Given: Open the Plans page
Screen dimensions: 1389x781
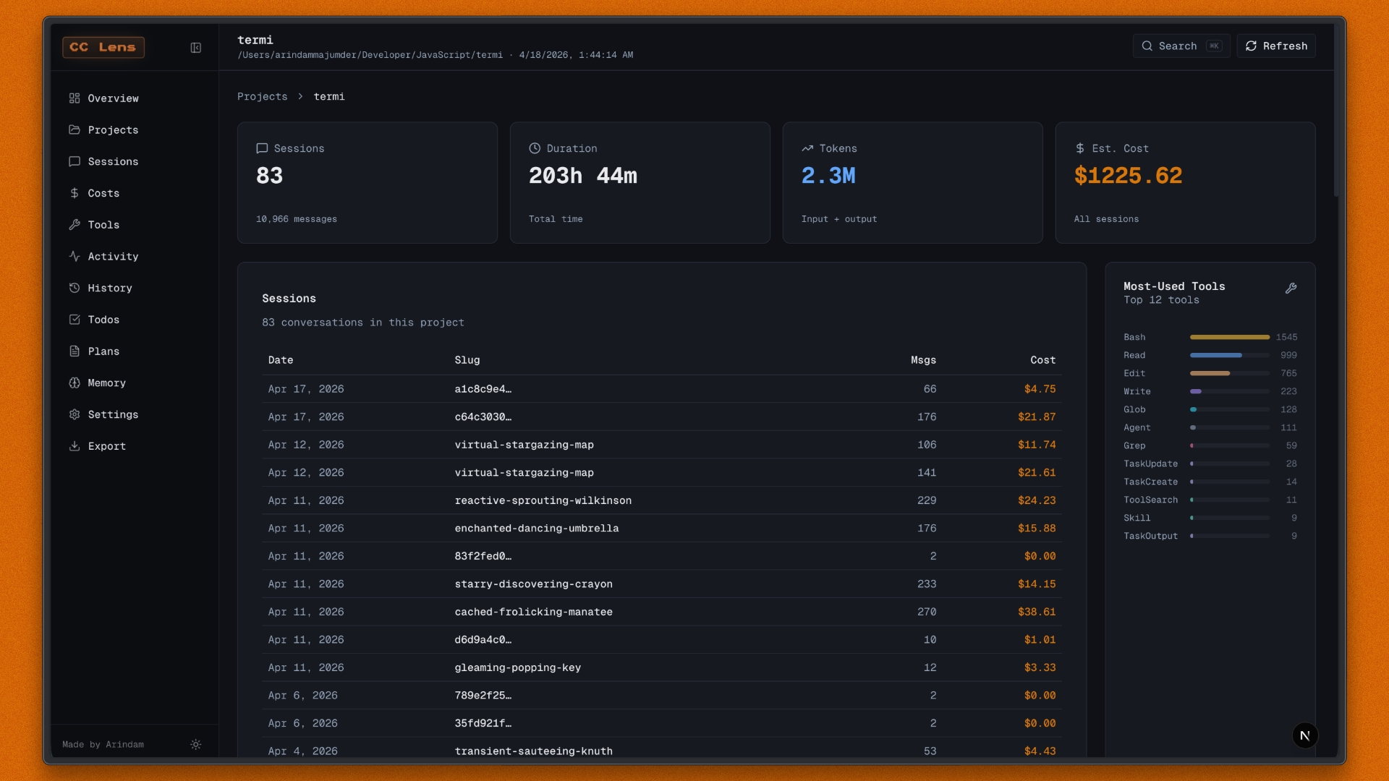Looking at the screenshot, I should pyautogui.click(x=103, y=351).
